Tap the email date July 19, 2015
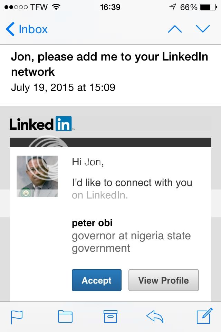The width and height of the screenshot is (221, 332). (63, 87)
